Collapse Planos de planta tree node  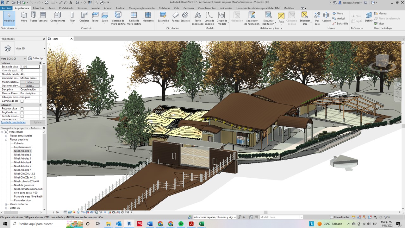coord(6,140)
